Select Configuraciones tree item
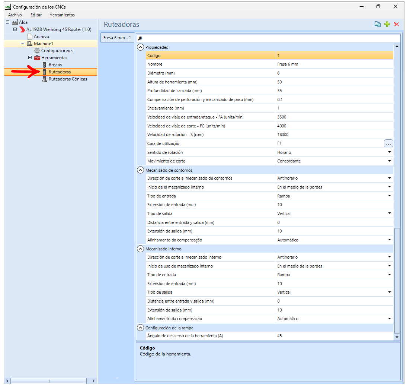This screenshot has width=410, height=389. [x=57, y=51]
